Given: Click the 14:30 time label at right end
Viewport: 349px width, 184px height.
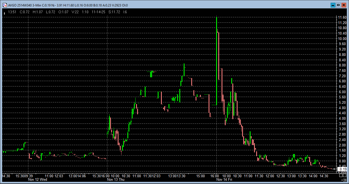Looking at the screenshot, I should 324,176.
